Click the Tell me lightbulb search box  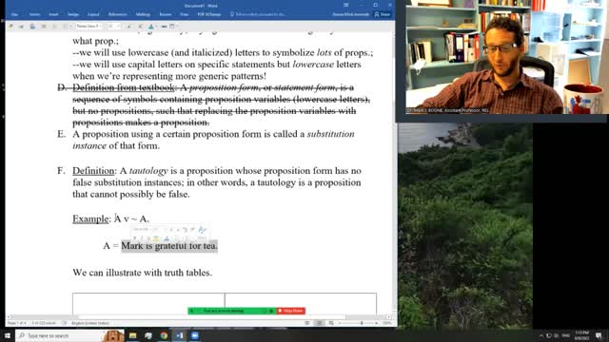(258, 14)
